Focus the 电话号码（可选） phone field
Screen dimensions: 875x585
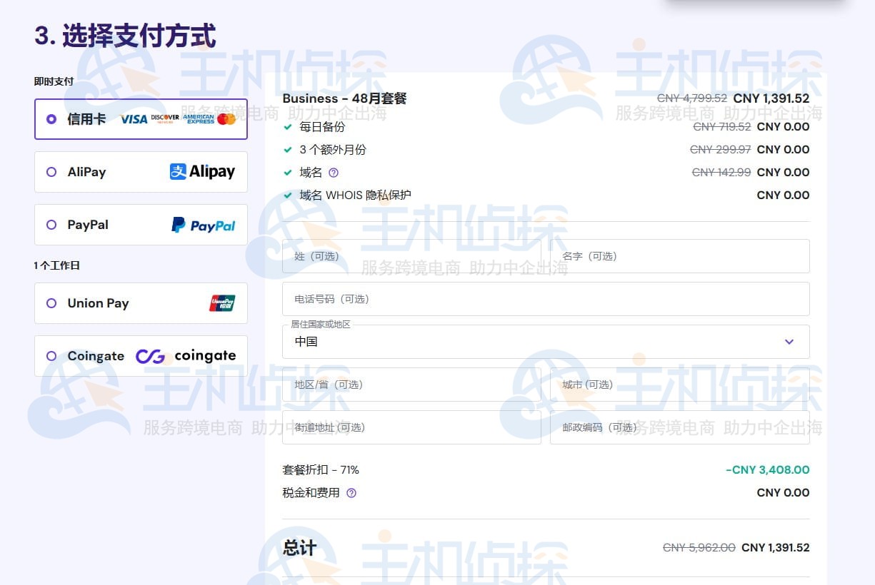point(546,299)
